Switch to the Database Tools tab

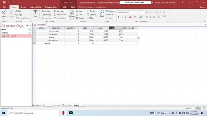coord(51,7)
